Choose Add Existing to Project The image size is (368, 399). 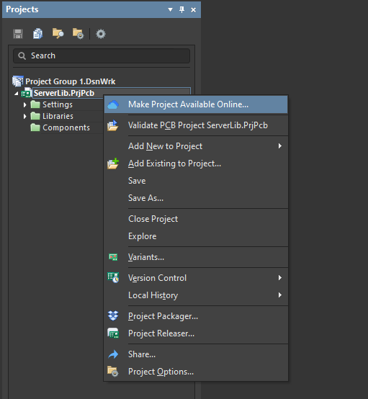(x=196, y=163)
